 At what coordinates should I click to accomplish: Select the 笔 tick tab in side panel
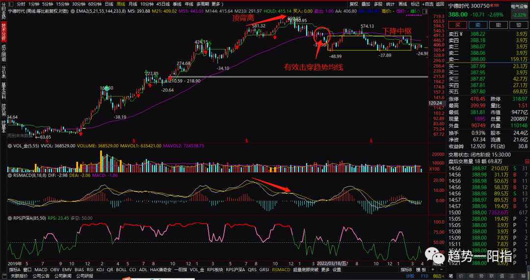(451, 276)
